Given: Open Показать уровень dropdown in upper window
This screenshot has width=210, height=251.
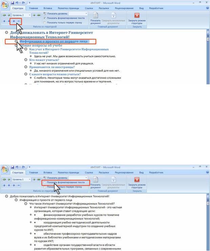Looking at the screenshot, I should click(86, 14).
